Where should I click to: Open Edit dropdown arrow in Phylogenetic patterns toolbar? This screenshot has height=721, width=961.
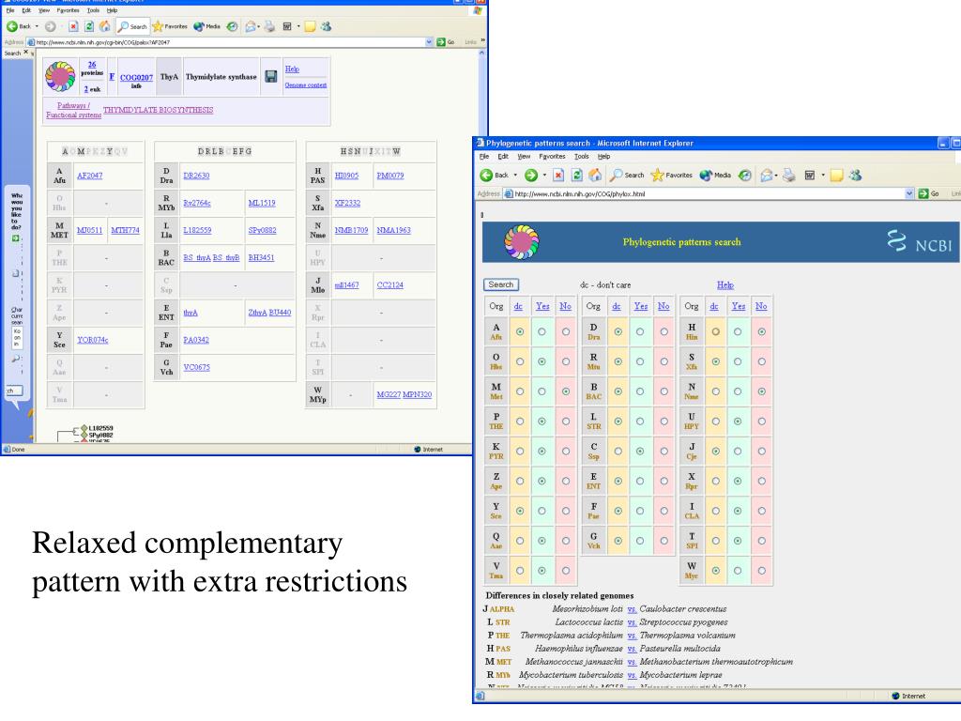click(822, 176)
